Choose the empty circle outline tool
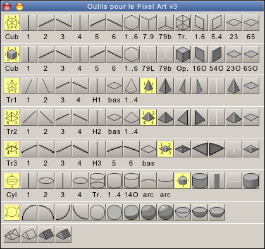Screen dimensions: 265x249 [97, 212]
